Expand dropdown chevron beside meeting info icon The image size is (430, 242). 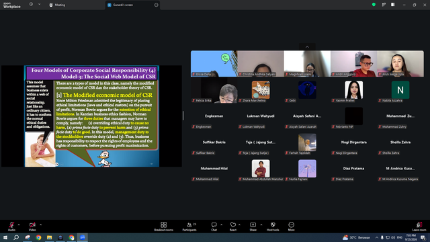[x=39, y=4]
